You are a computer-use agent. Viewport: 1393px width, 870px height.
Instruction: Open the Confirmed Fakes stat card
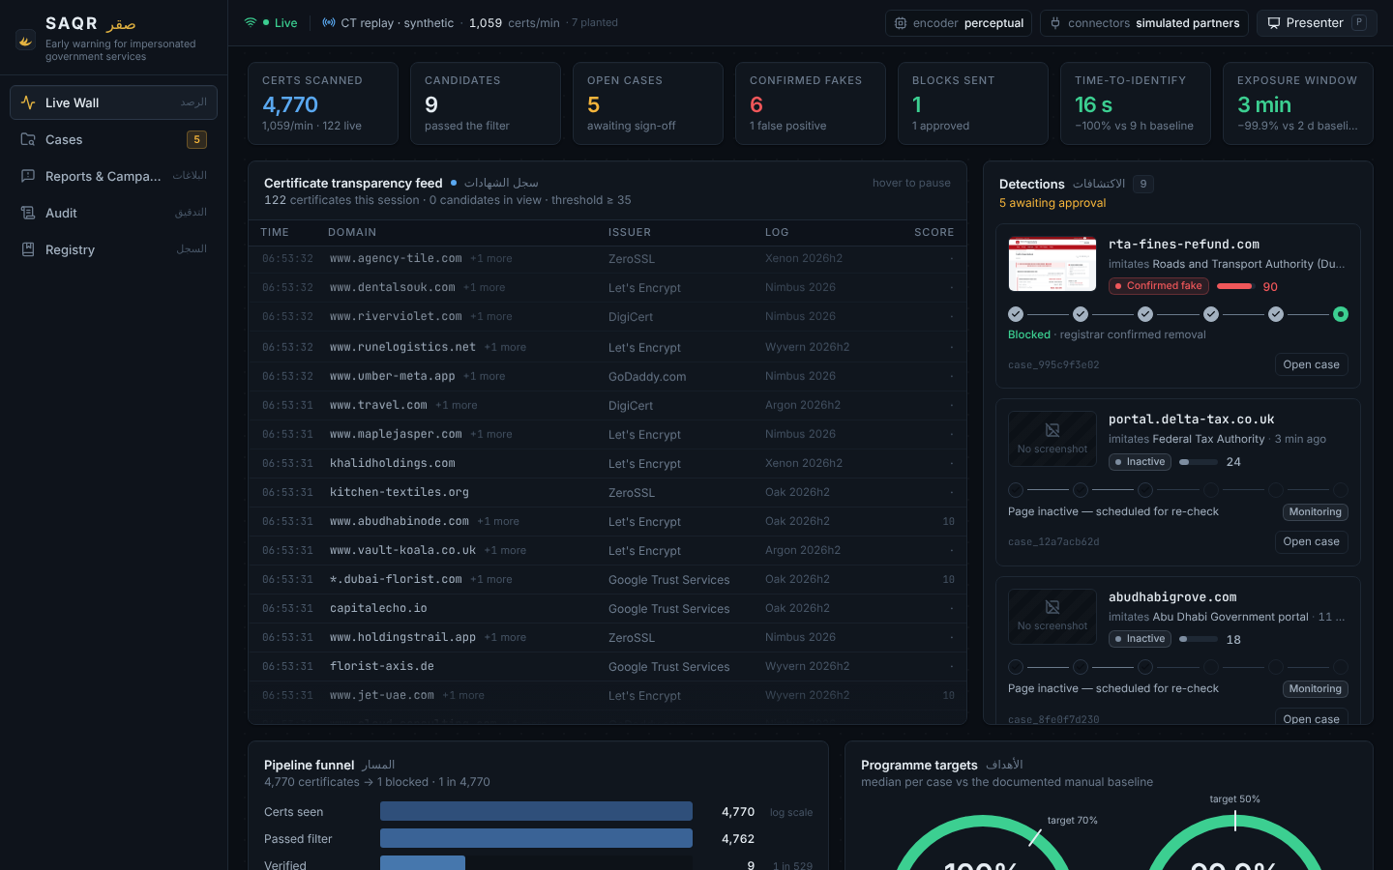(811, 103)
